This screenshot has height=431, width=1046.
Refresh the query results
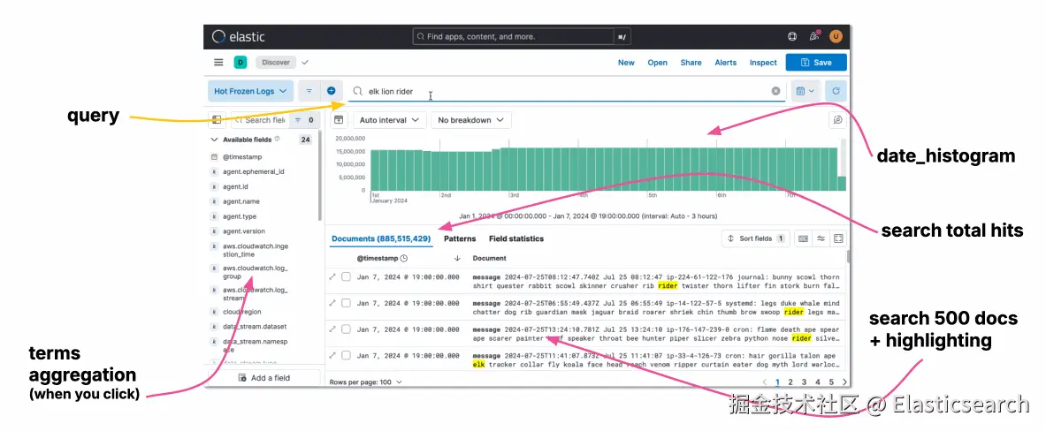coord(836,91)
